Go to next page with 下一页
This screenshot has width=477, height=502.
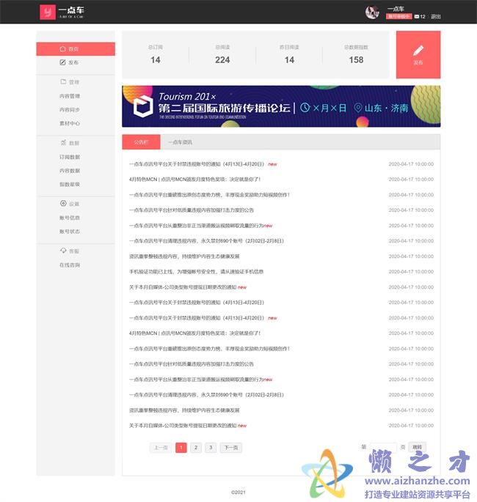tap(231, 448)
